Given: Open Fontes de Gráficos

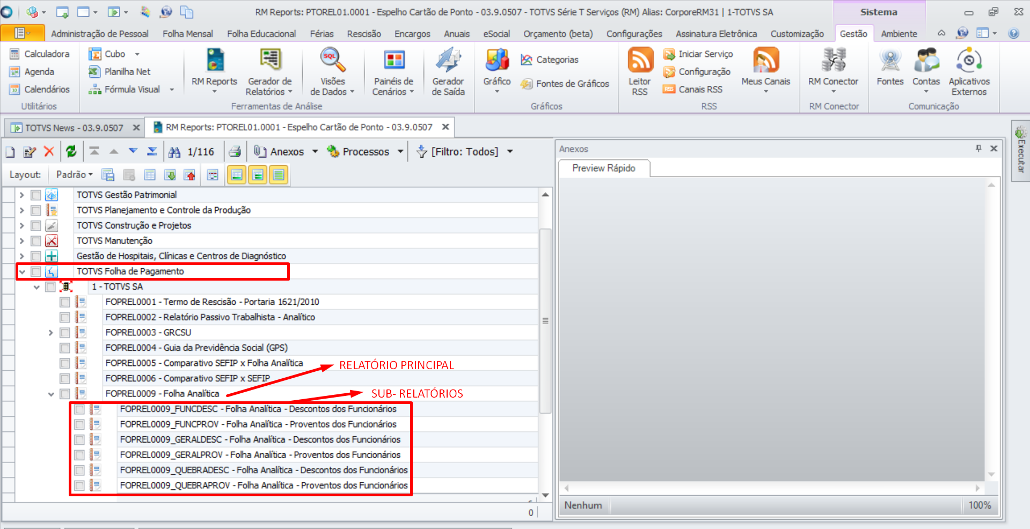Looking at the screenshot, I should 565,84.
